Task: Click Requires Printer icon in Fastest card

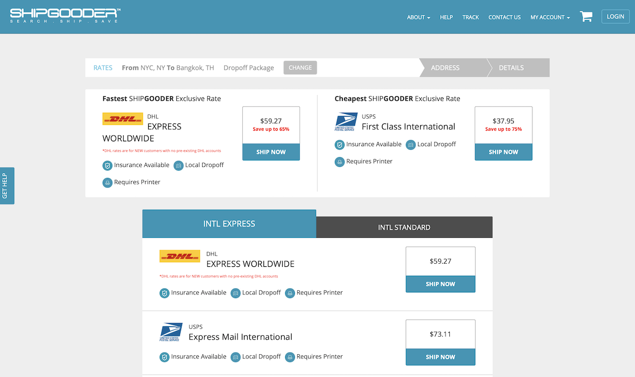Action: click(x=107, y=182)
